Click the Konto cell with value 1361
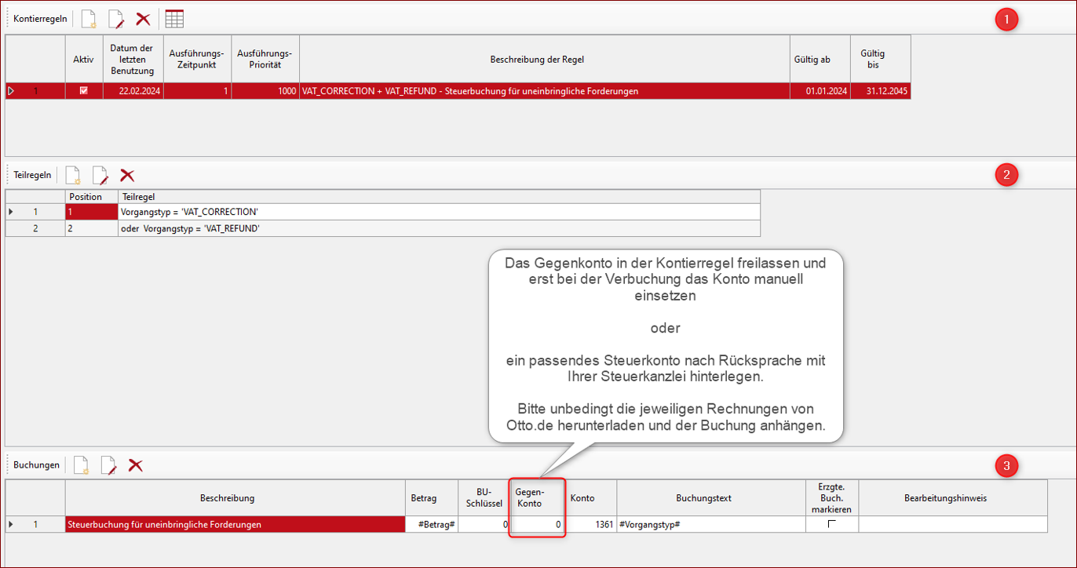Viewport: 1077px width, 568px height. 592,524
